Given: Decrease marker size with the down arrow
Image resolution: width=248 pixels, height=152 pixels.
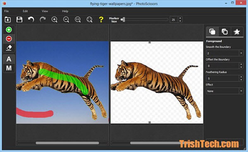Looking at the screenshot, I should pos(180,21).
